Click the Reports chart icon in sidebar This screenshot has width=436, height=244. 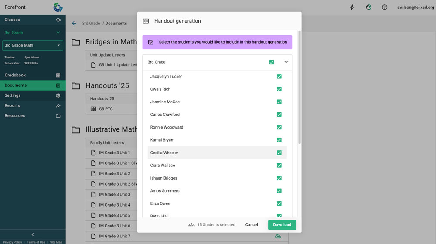[x=58, y=106]
